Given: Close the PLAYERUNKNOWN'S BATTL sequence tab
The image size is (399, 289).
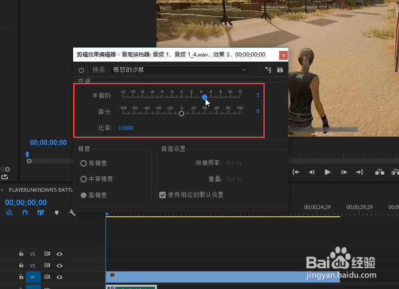Looking at the screenshot, I should click(2, 190).
